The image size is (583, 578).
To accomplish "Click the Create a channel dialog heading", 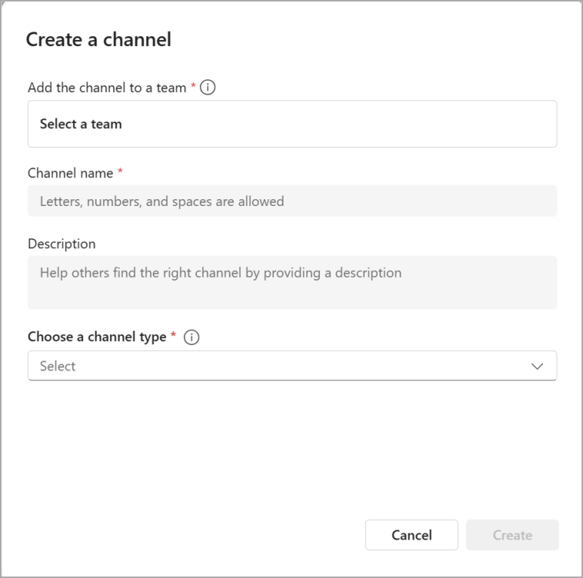I will (x=99, y=39).
